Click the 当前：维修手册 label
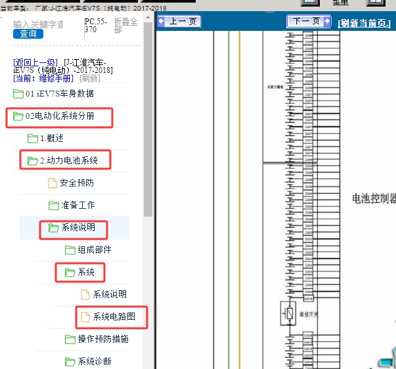 pos(43,78)
